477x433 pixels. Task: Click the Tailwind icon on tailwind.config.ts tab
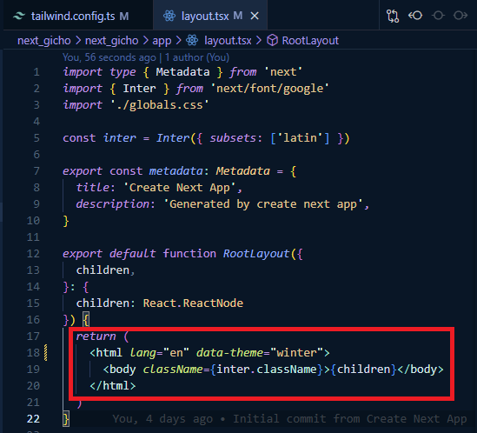pyautogui.click(x=19, y=16)
